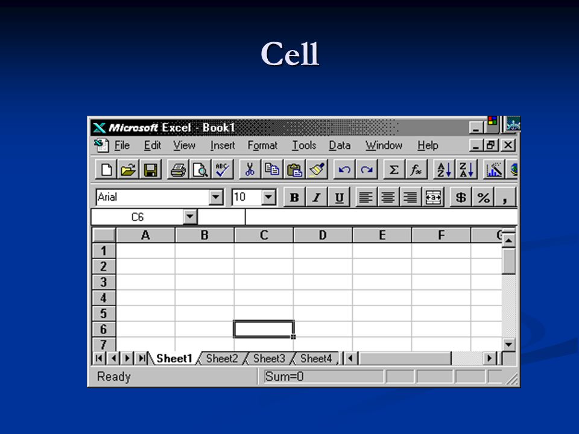579x434 pixels.
Task: Switch to the Sheet3 tab
Action: tap(269, 358)
